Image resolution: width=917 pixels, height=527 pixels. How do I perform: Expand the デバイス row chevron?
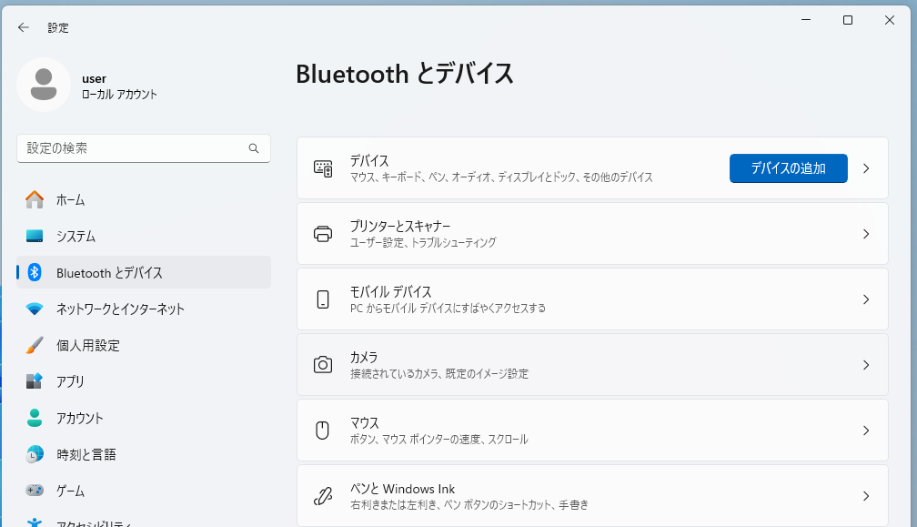point(866,168)
